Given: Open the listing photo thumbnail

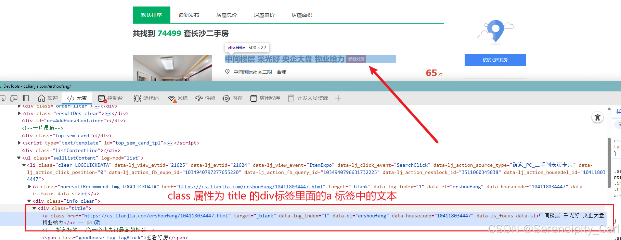Looking at the screenshot, I should pos(172,68).
